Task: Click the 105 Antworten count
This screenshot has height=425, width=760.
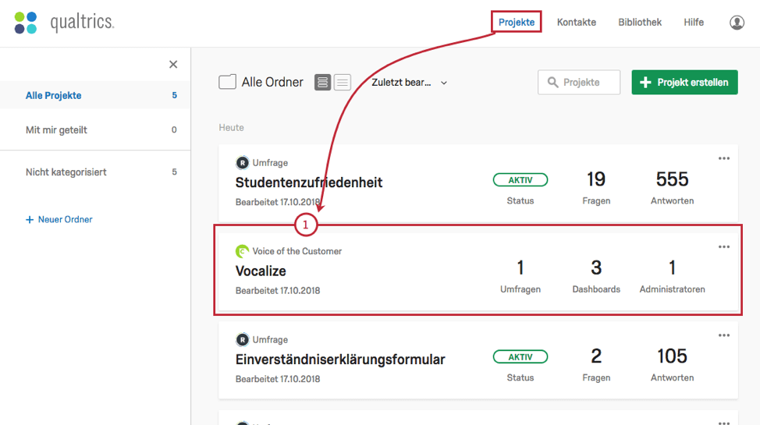Action: point(672,356)
